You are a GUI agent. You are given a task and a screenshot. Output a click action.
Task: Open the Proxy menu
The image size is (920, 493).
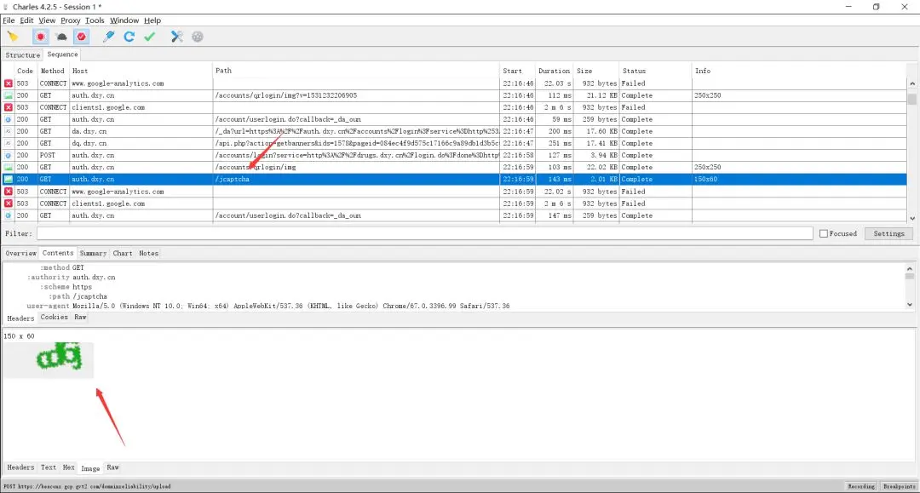click(71, 20)
